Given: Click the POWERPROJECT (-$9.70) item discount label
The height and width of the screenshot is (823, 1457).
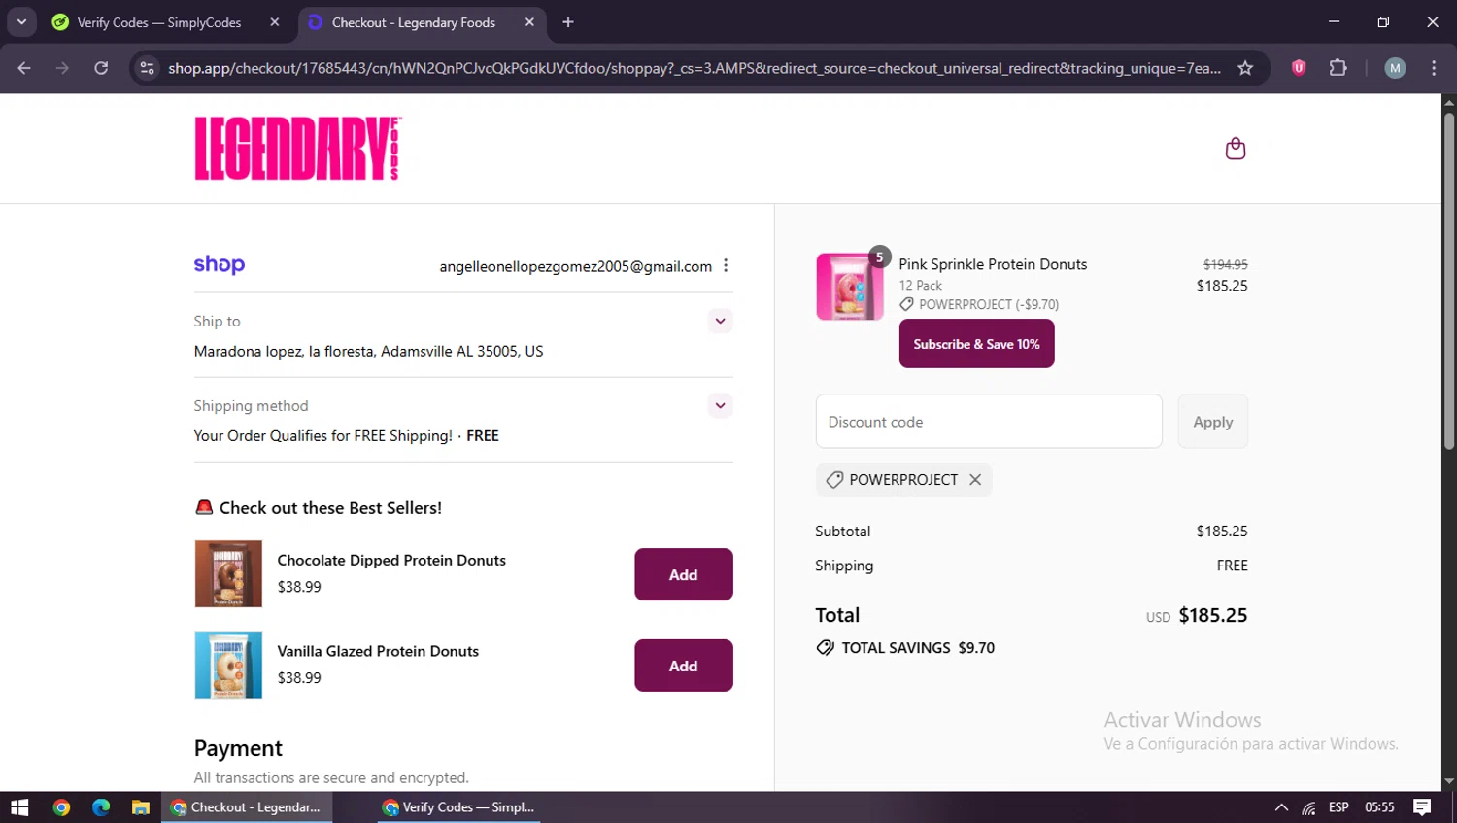Looking at the screenshot, I should [x=979, y=304].
